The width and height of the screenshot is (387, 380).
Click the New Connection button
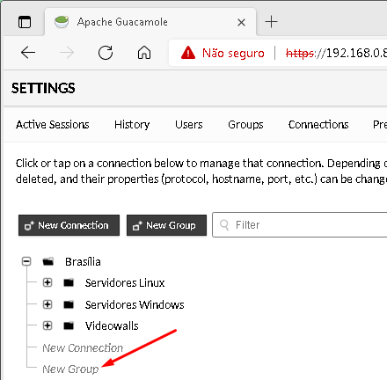(x=69, y=225)
